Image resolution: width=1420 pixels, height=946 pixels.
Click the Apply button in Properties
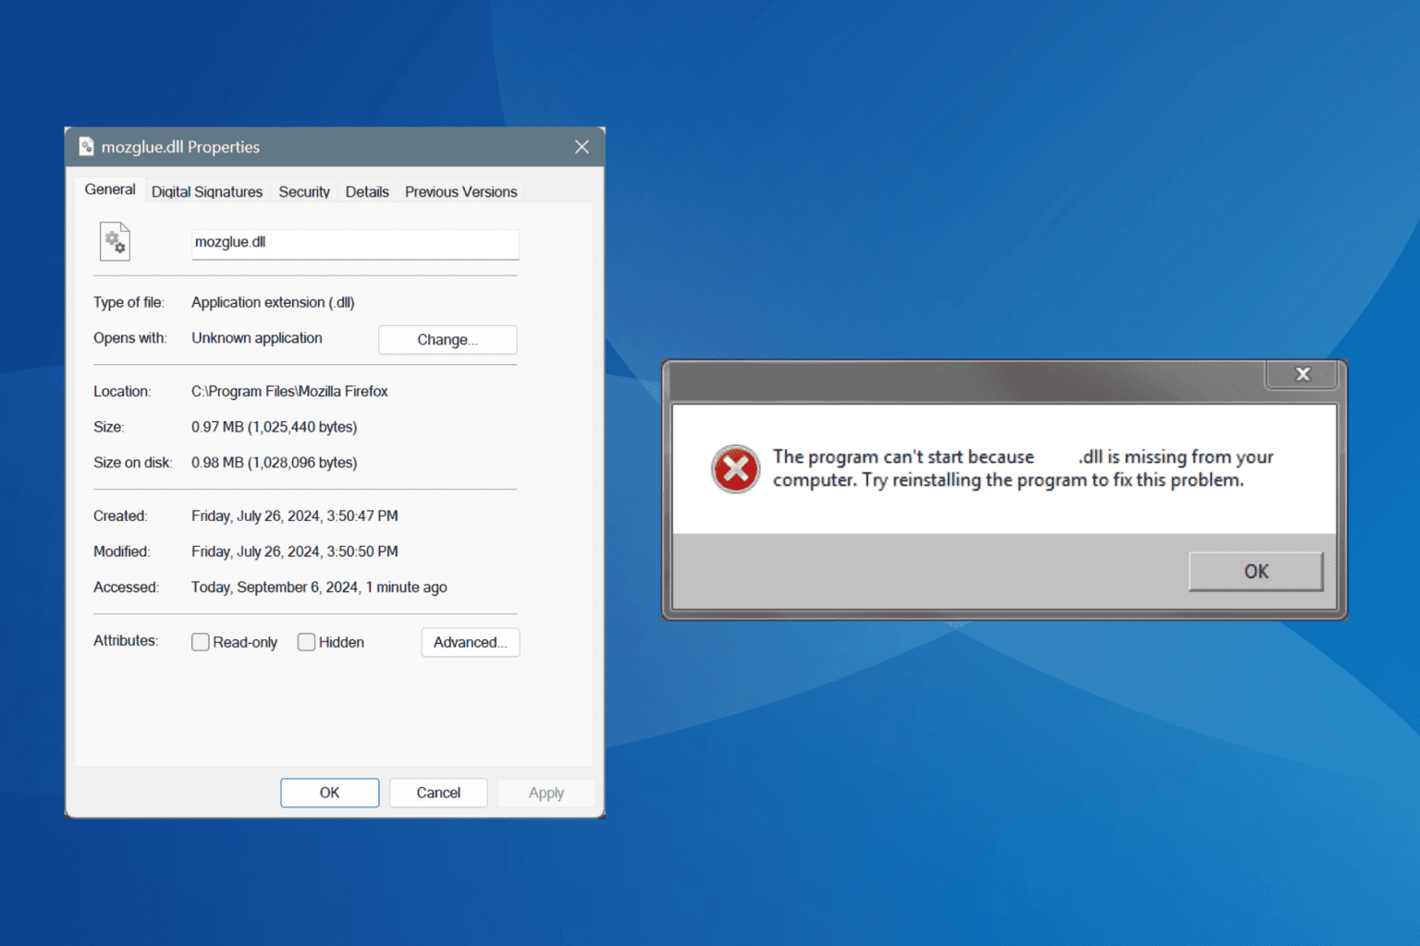point(546,793)
